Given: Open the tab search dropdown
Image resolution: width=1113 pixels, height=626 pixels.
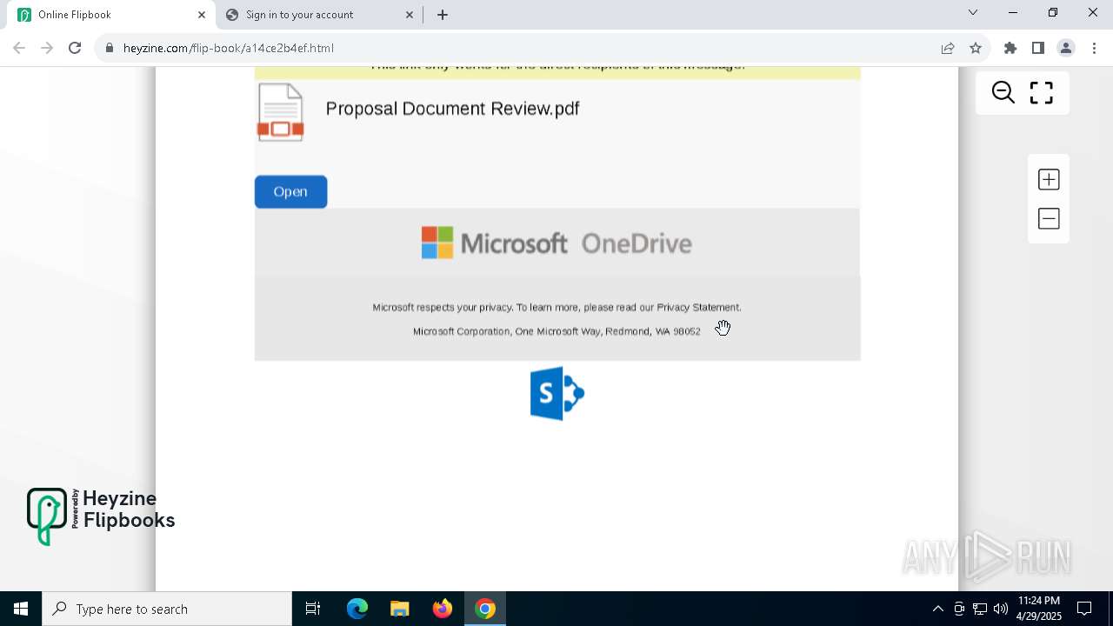Looking at the screenshot, I should pos(973,12).
